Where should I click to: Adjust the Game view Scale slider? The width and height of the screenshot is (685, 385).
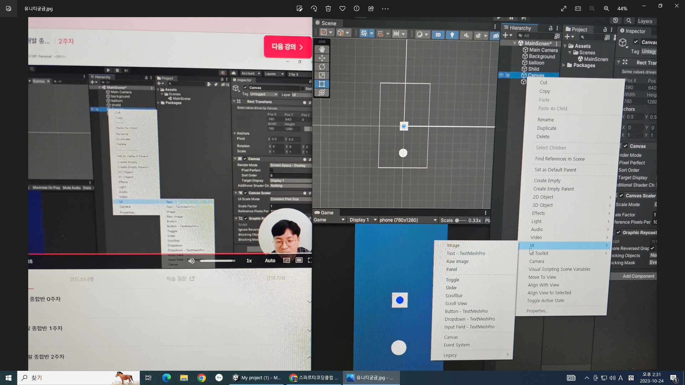pos(460,220)
